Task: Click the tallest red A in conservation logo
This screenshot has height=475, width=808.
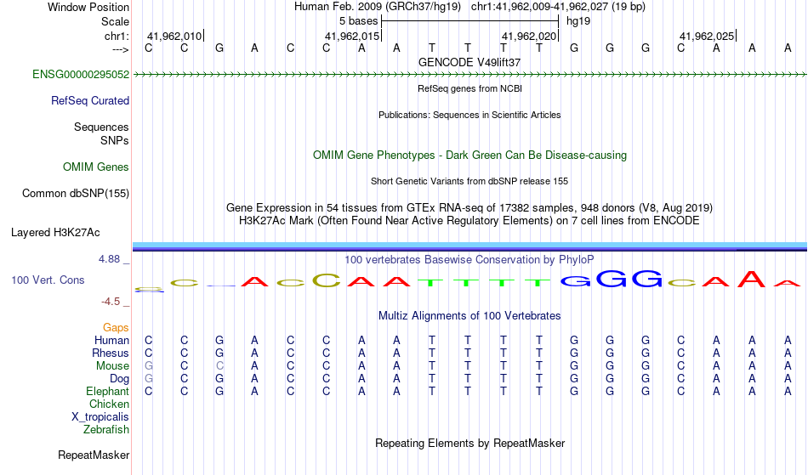Action: tap(752, 279)
